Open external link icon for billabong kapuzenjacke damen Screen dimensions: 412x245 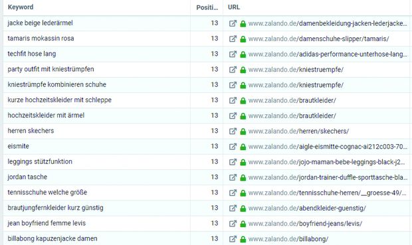[x=233, y=239]
